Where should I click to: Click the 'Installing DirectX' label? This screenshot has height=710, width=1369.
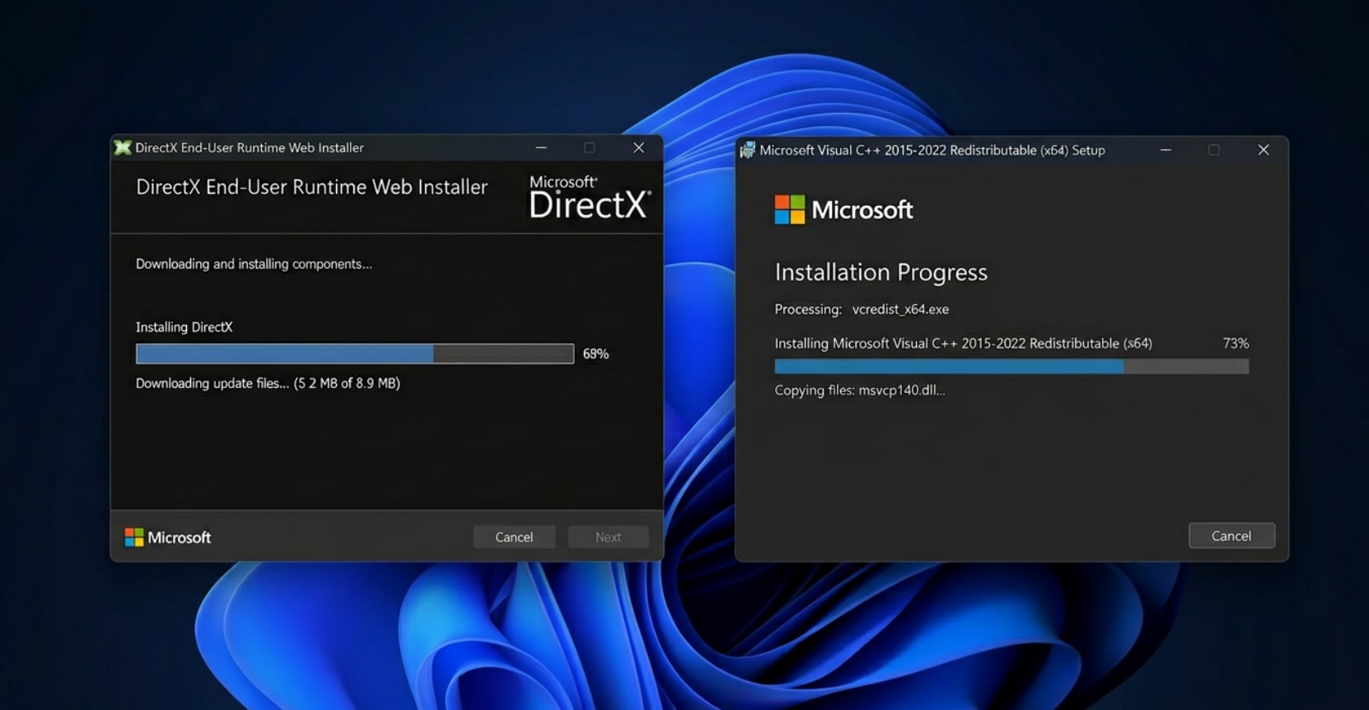tap(185, 327)
